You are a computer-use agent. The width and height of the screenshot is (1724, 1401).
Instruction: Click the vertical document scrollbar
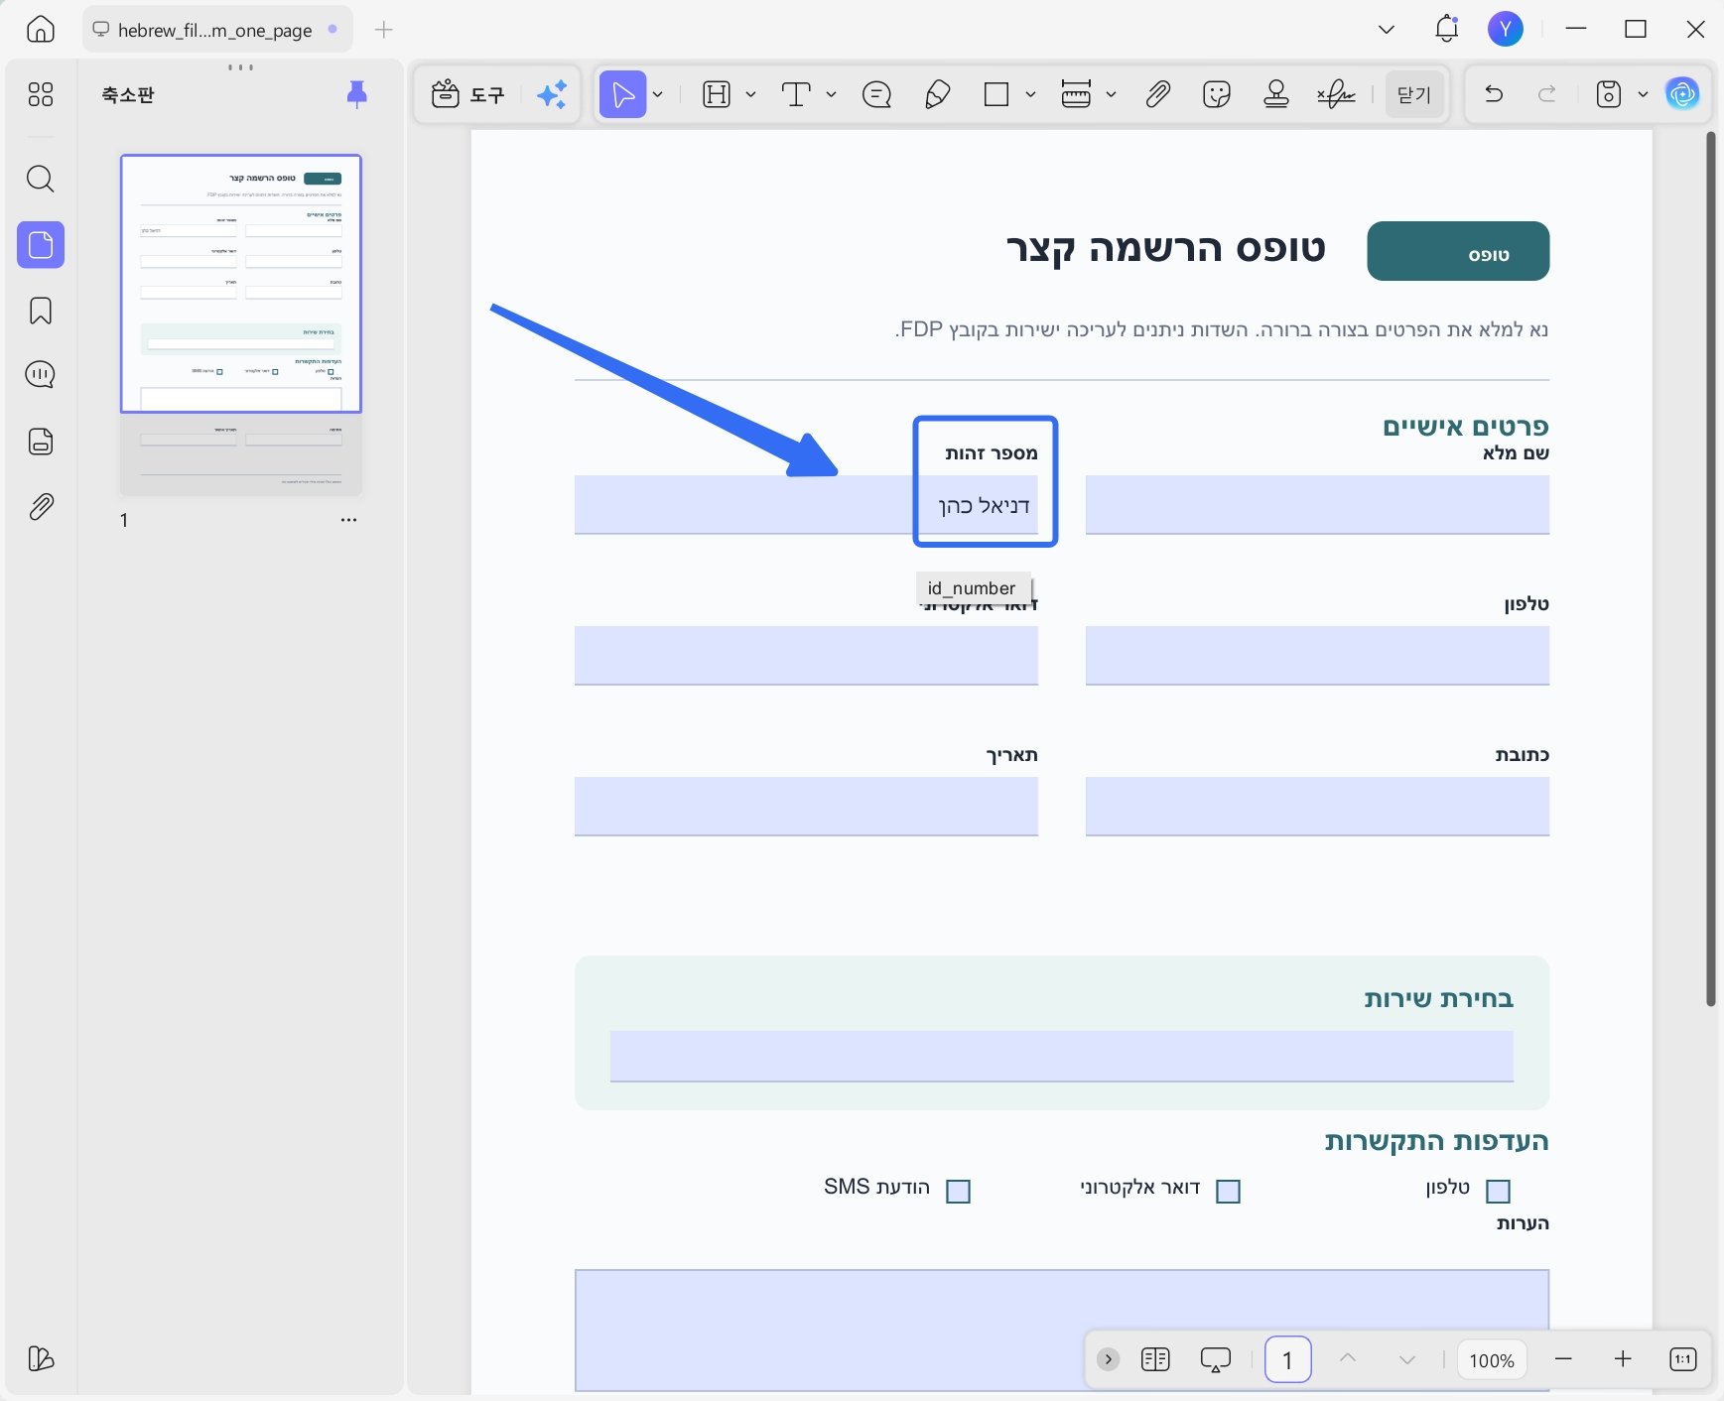[x=1711, y=569]
